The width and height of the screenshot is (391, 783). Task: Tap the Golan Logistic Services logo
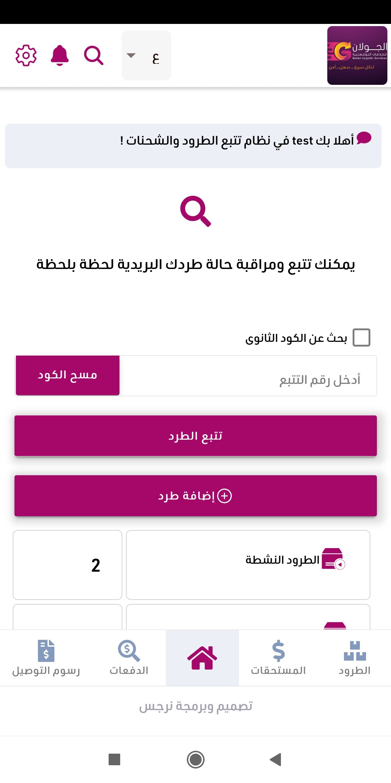[357, 55]
